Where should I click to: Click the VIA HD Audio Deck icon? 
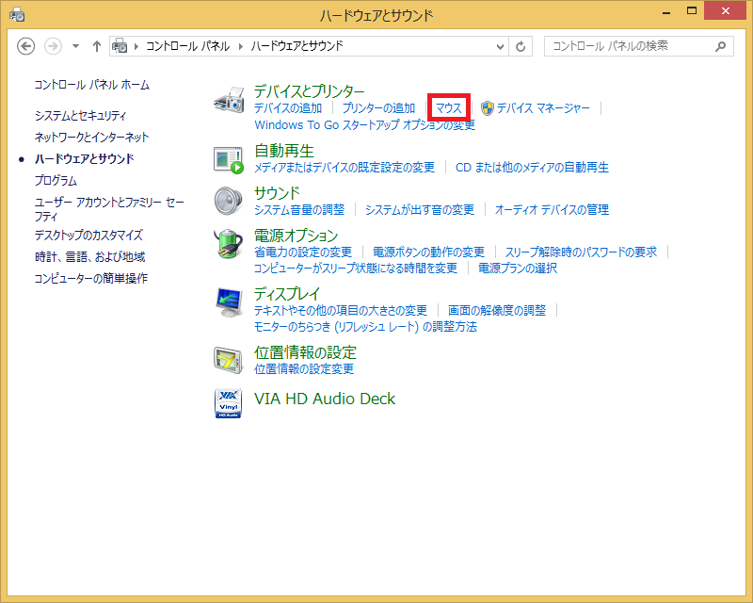click(x=229, y=401)
